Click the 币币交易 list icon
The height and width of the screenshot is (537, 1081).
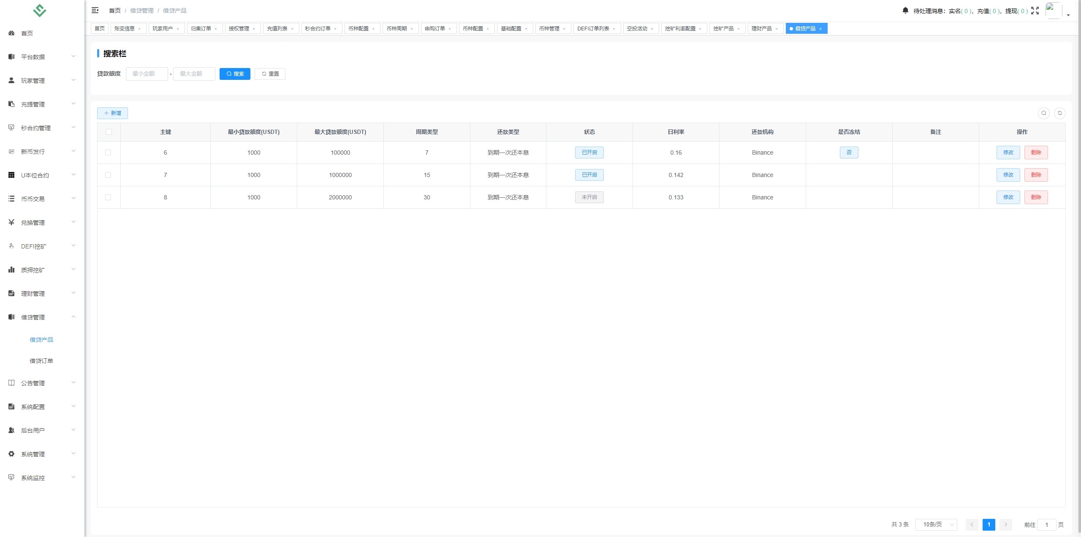pos(11,199)
